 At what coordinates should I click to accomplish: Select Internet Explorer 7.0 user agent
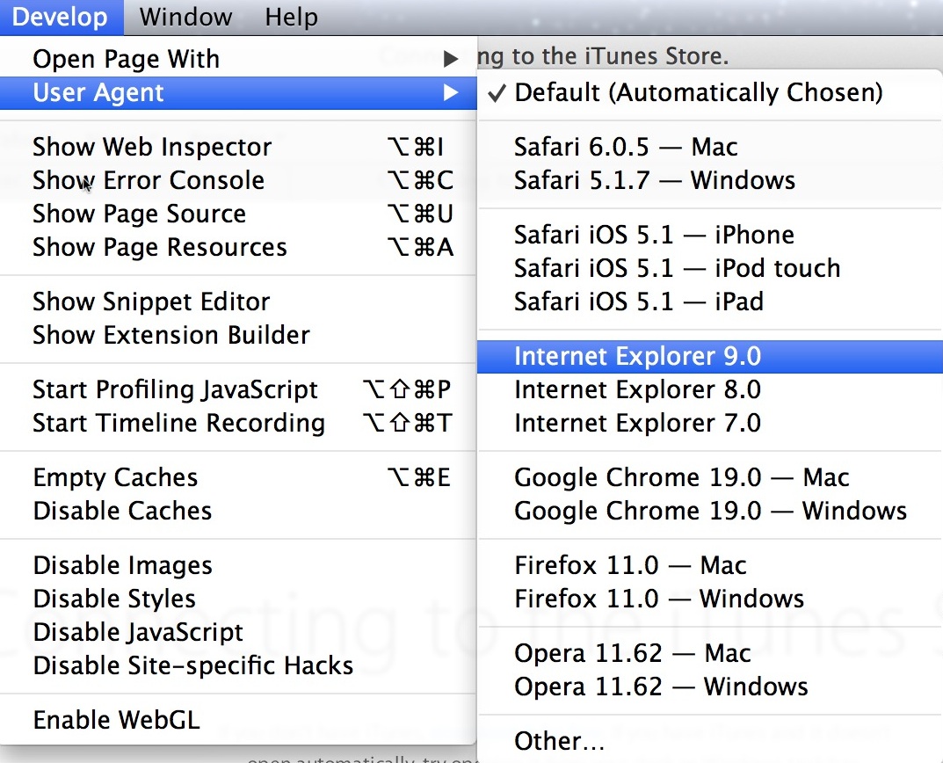(638, 423)
